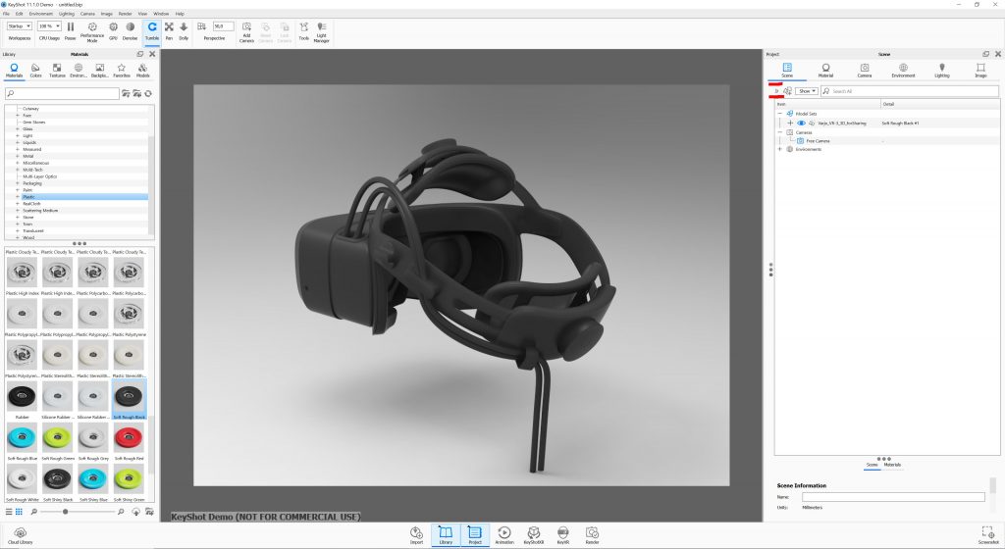Click the Add Camera icon
1005x549 pixels.
246,30
